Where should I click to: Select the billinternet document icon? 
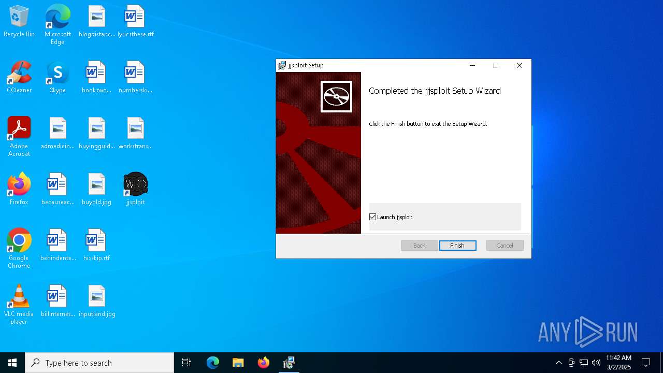(57, 302)
